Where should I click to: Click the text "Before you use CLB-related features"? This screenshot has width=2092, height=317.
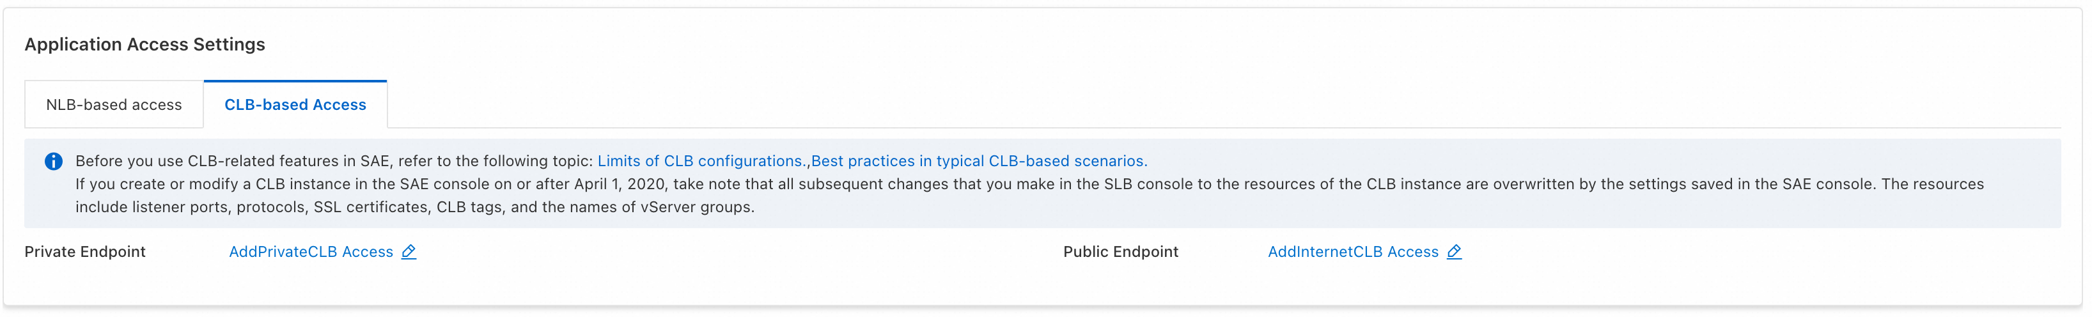tap(203, 161)
